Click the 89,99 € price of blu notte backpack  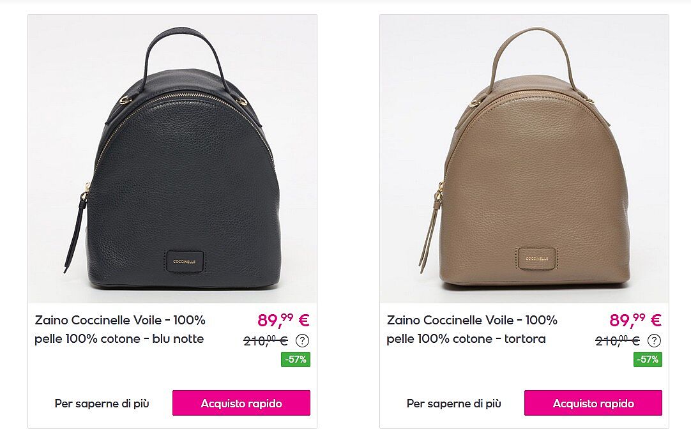(x=284, y=320)
